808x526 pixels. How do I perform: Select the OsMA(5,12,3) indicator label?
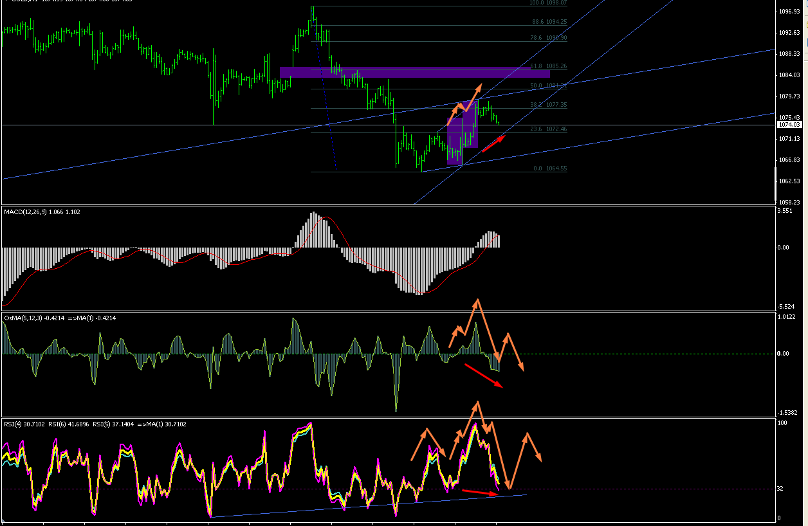(x=59, y=318)
